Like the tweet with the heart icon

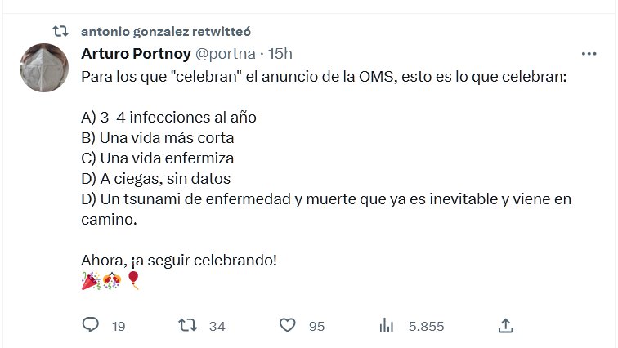(x=287, y=325)
